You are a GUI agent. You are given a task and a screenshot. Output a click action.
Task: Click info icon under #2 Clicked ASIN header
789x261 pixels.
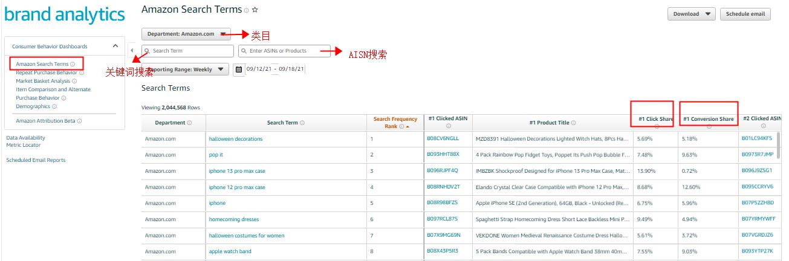tap(763, 126)
